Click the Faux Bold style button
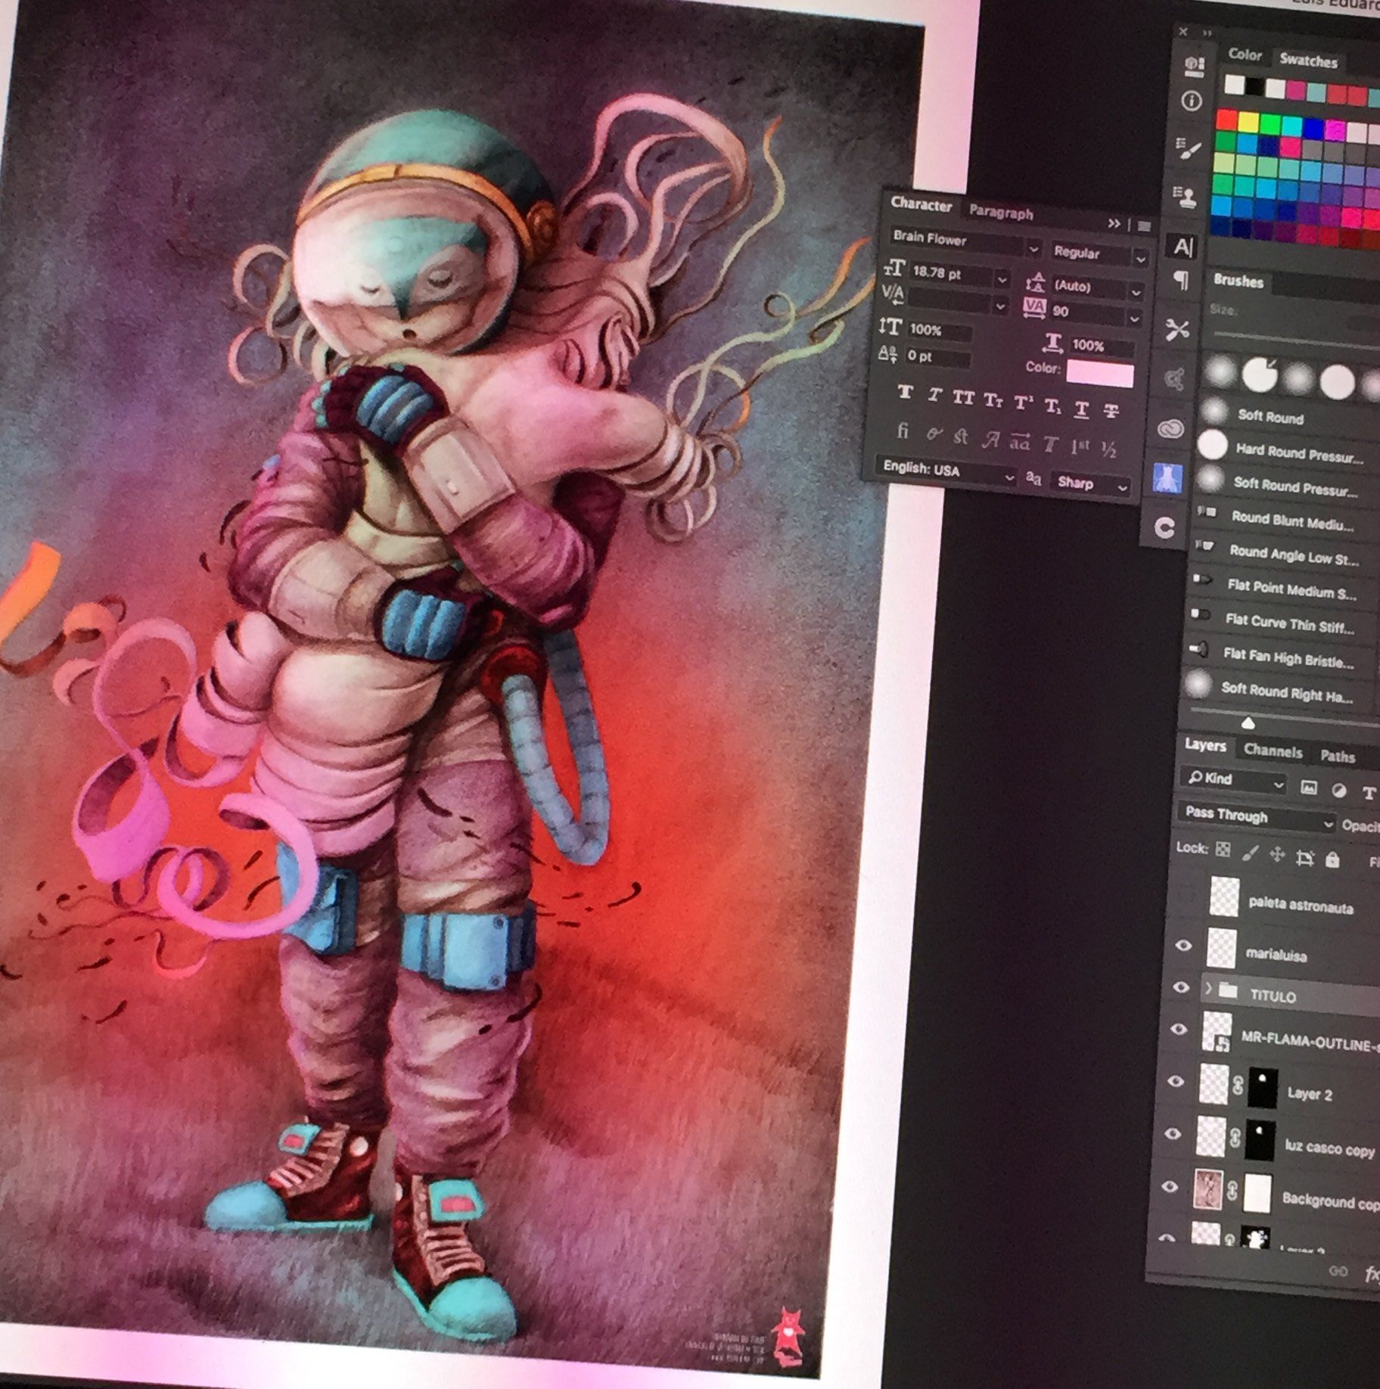 pos(905,393)
